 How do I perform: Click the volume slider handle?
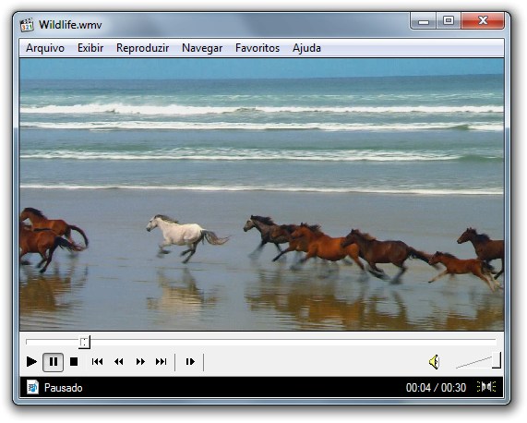497,360
